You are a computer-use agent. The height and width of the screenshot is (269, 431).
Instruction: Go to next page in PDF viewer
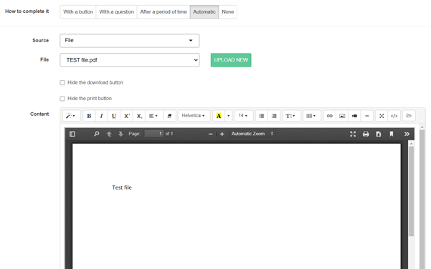(x=120, y=134)
